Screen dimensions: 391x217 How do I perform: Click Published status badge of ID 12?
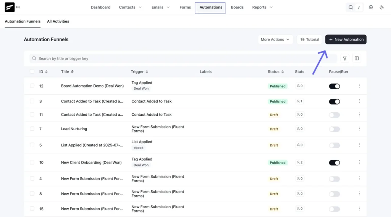[278, 86]
